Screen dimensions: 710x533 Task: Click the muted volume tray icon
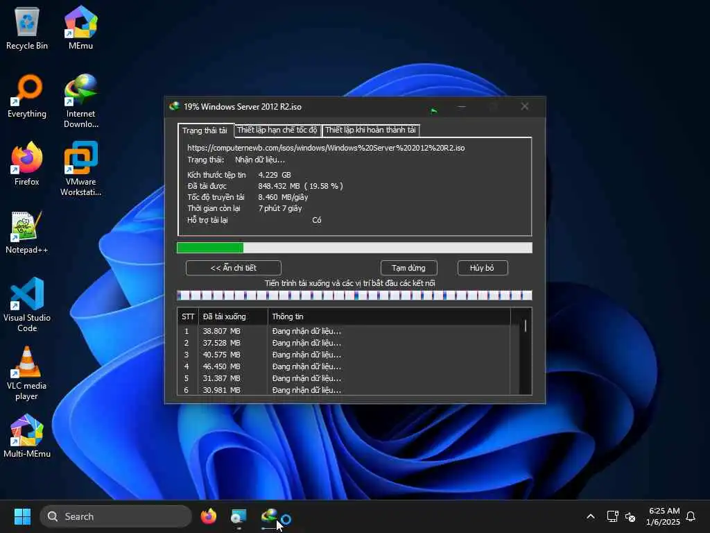(630, 516)
